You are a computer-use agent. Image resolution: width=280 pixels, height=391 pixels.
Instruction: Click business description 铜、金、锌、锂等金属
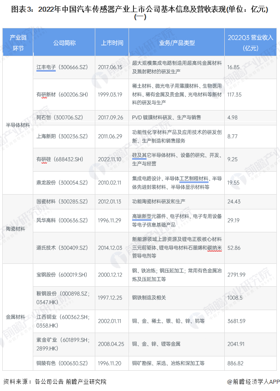(156, 344)
